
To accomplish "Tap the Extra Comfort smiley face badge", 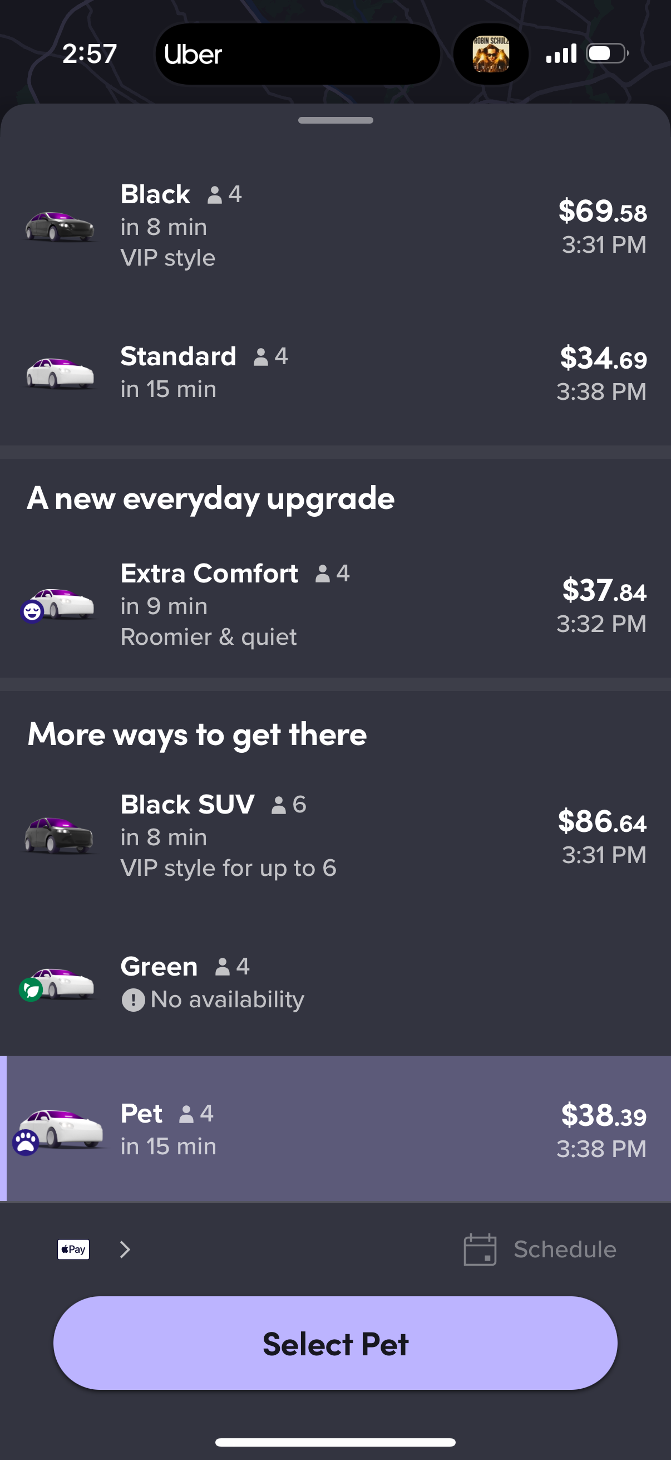I will (32, 612).
